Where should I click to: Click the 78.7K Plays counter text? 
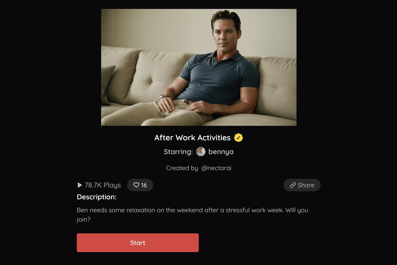click(x=103, y=185)
